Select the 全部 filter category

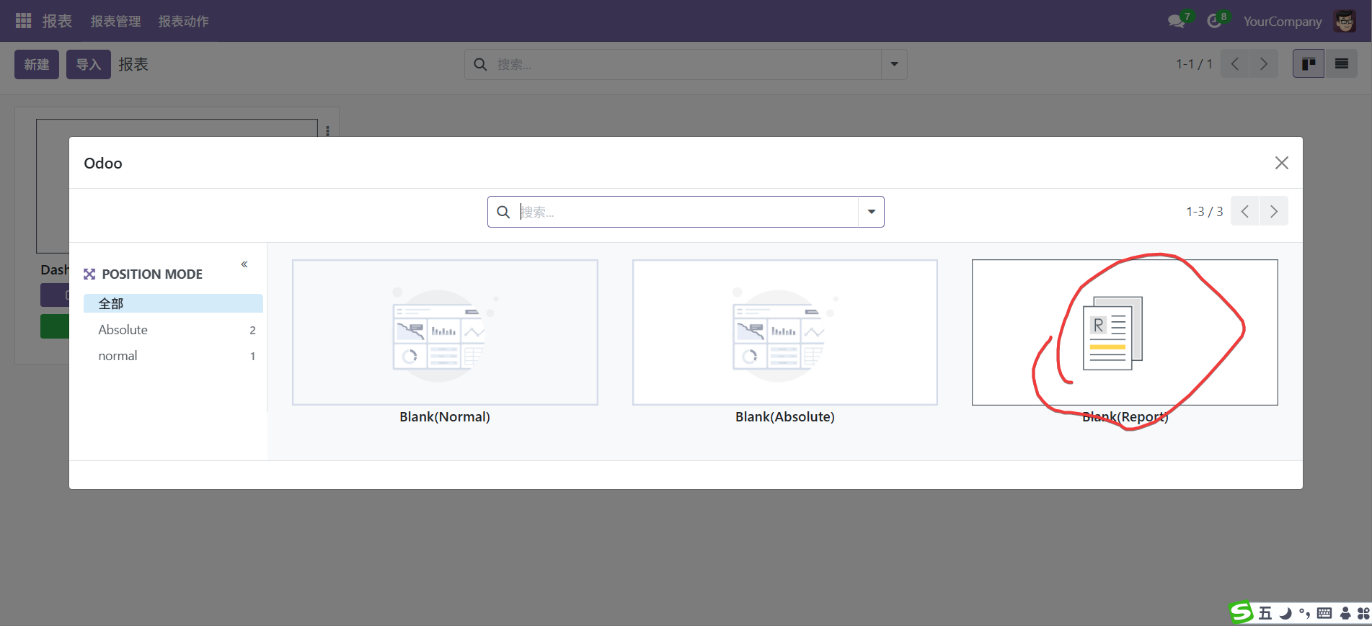[172, 303]
